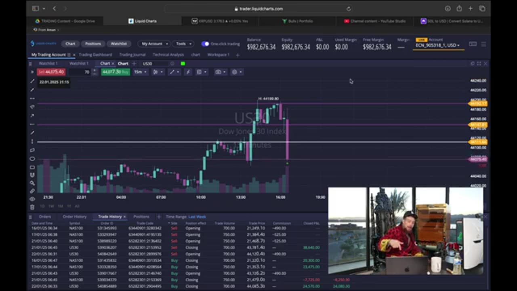The height and width of the screenshot is (291, 517).
Task: Open hamburger menu at top right
Action: (x=483, y=44)
